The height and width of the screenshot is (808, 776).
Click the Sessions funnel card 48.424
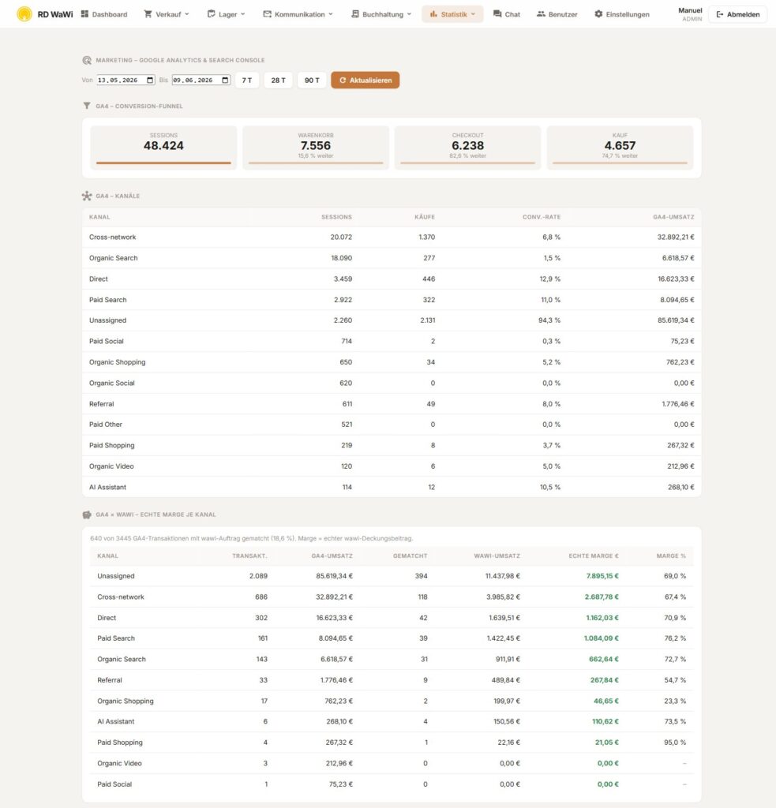click(x=163, y=148)
